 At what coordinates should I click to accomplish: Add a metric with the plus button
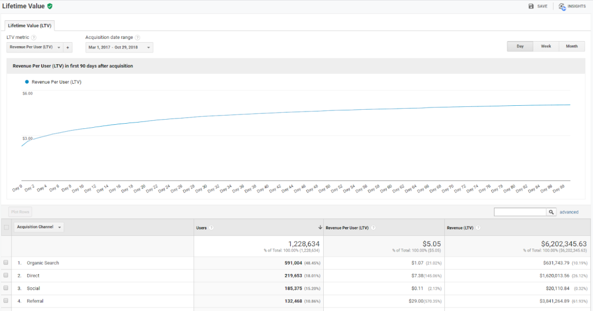68,47
